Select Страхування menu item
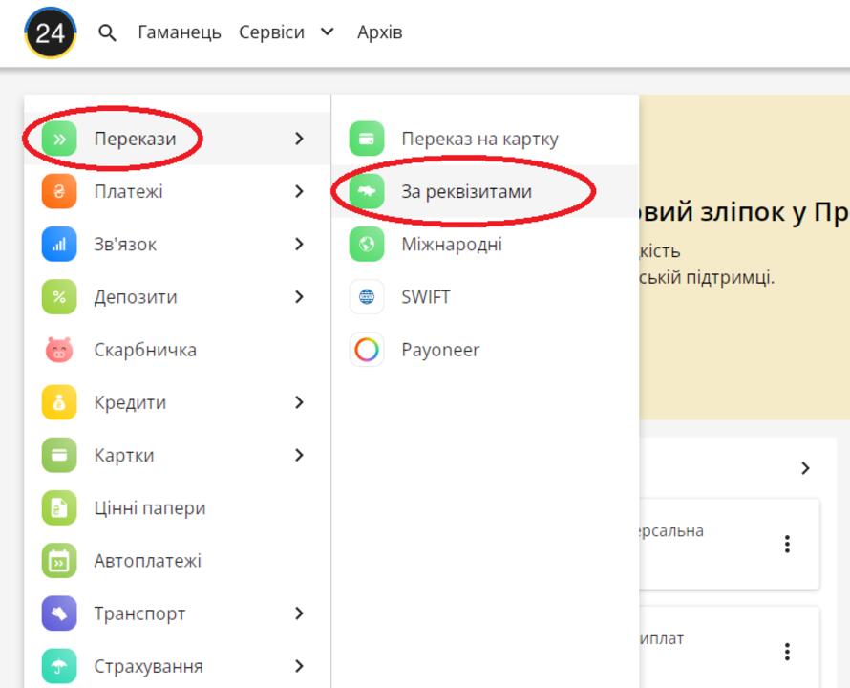Screen dimensions: 850x688 178,666
